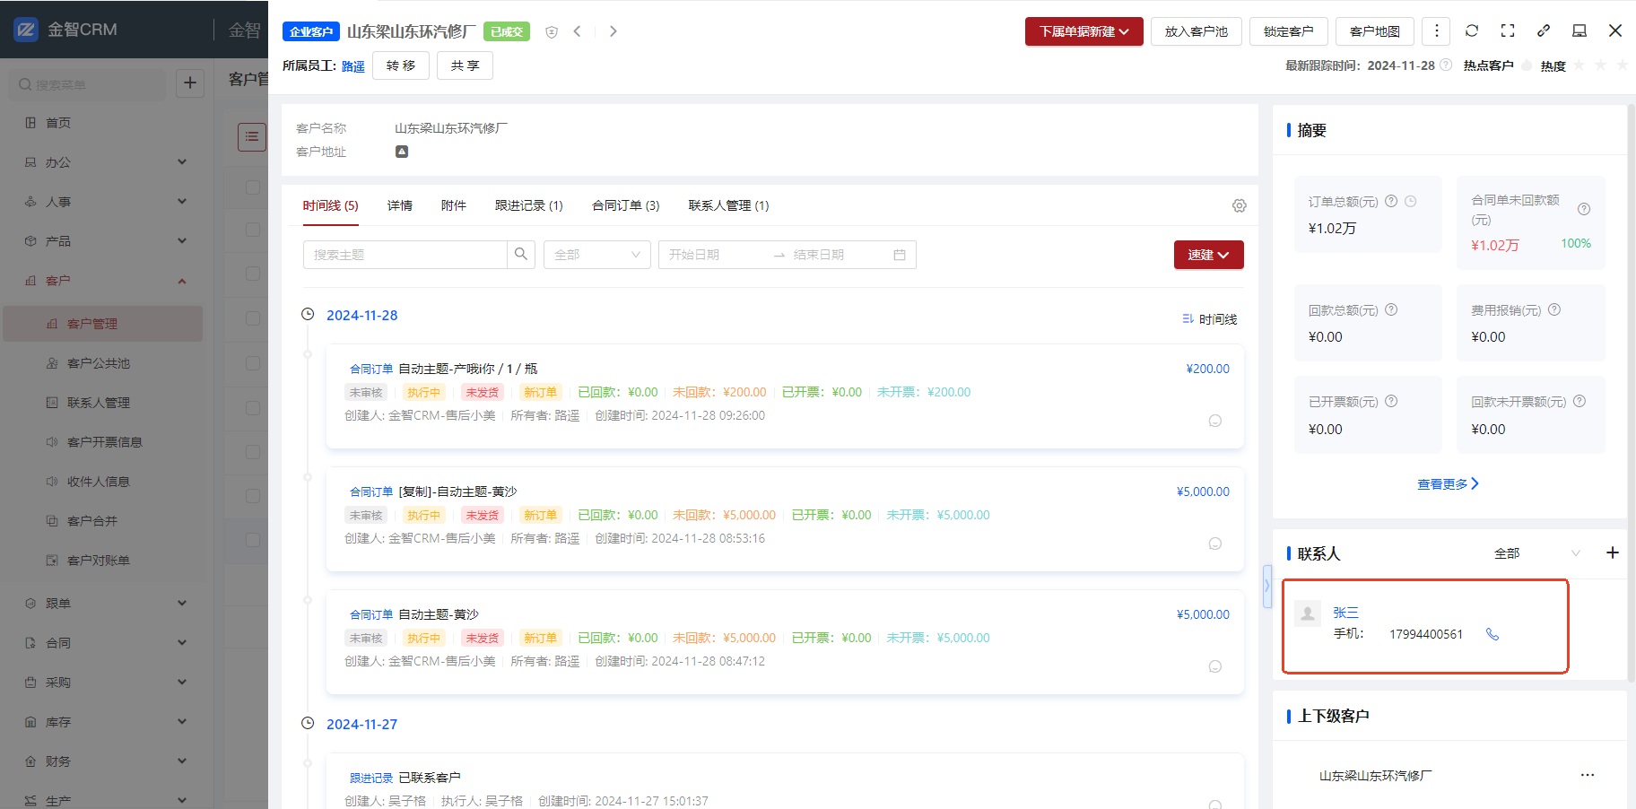Go to the previous customer arrow

point(578,31)
